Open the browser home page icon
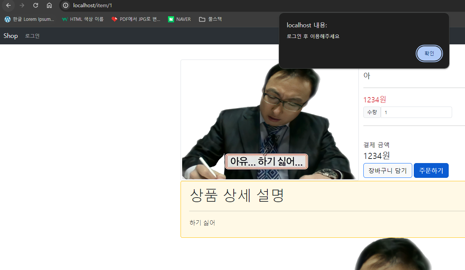The height and width of the screenshot is (270, 465). pos(49,5)
